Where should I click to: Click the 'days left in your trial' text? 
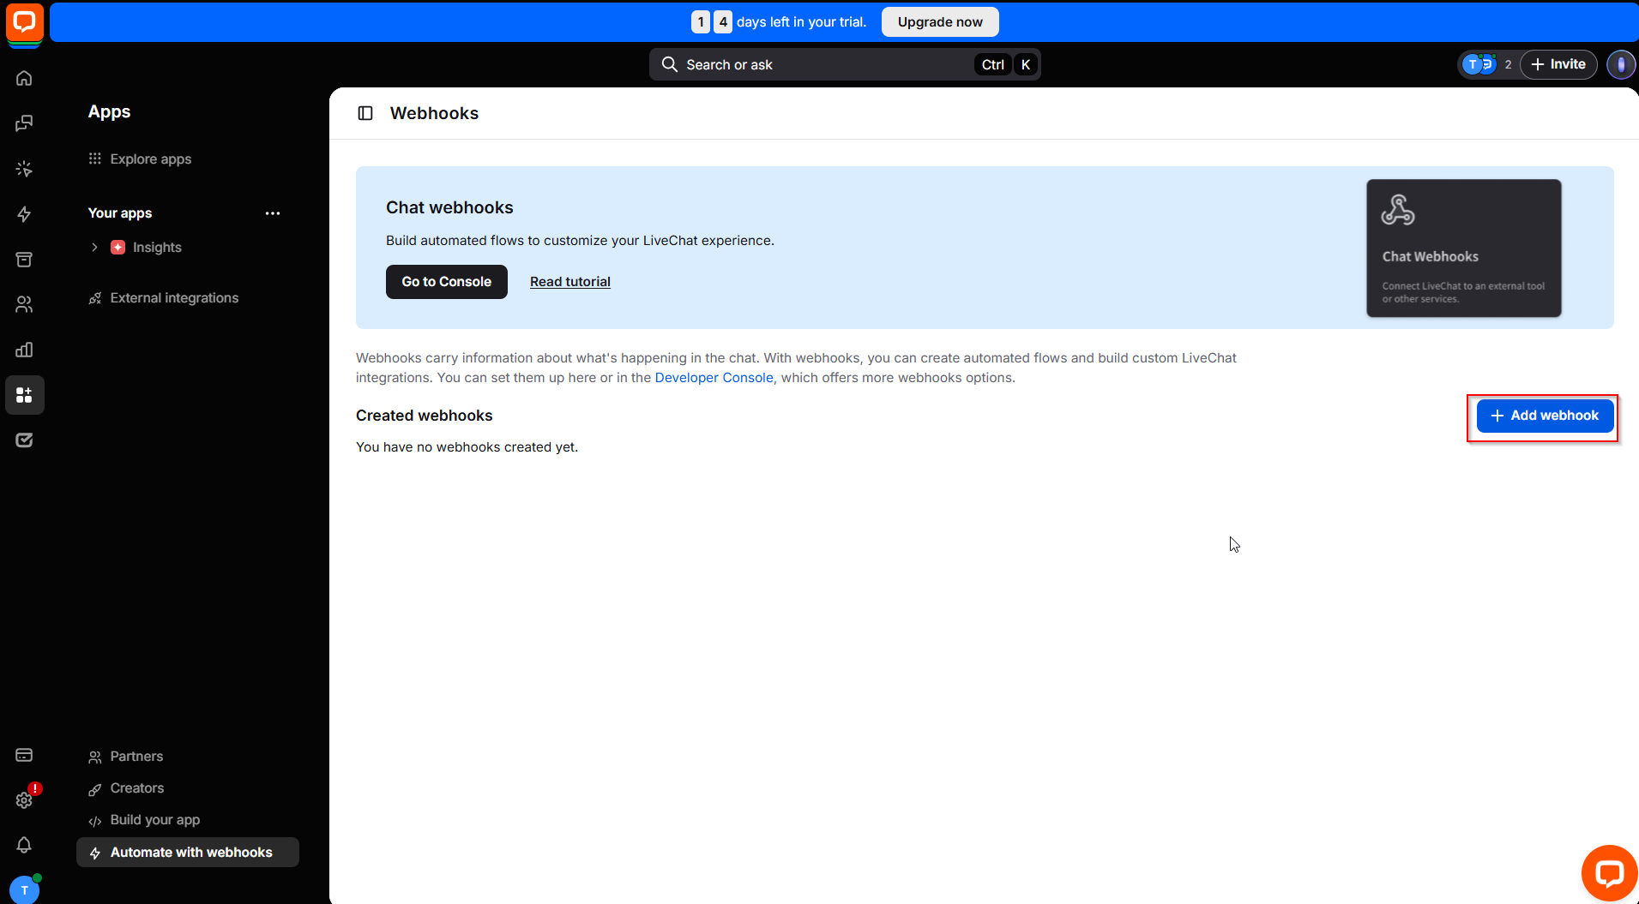point(801,22)
